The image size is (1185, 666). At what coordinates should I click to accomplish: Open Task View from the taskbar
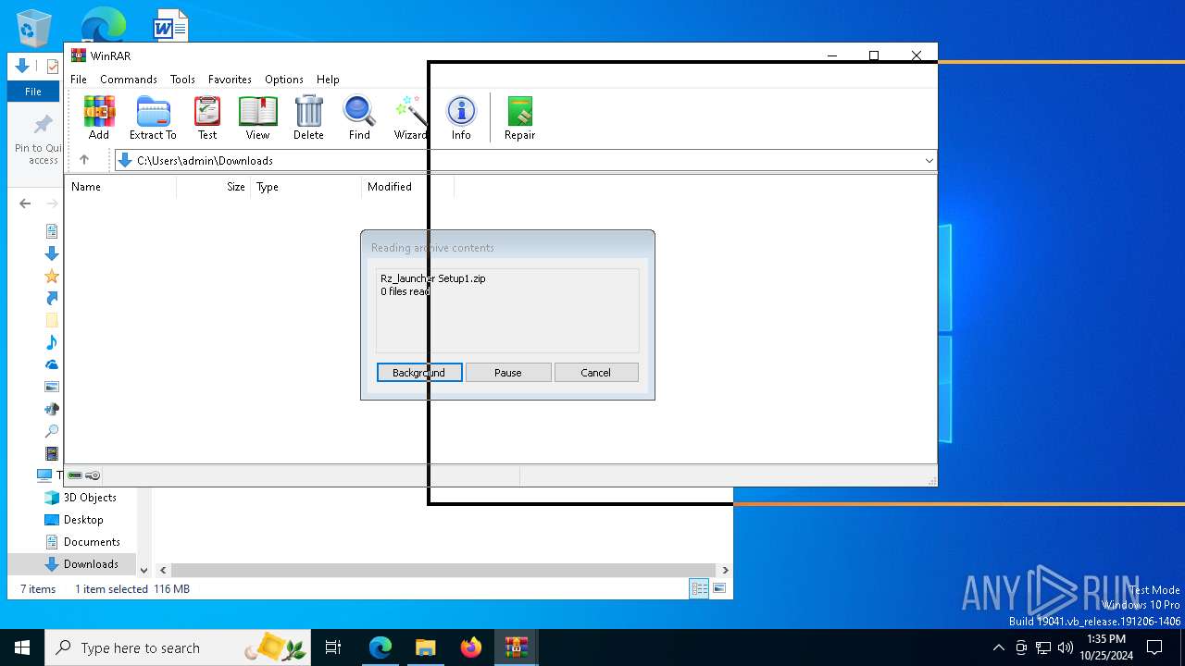[x=333, y=647]
